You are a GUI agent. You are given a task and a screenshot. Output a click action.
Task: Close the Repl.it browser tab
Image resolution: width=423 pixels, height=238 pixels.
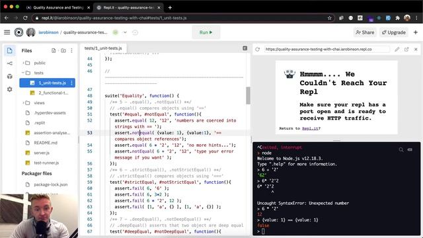[159, 7]
